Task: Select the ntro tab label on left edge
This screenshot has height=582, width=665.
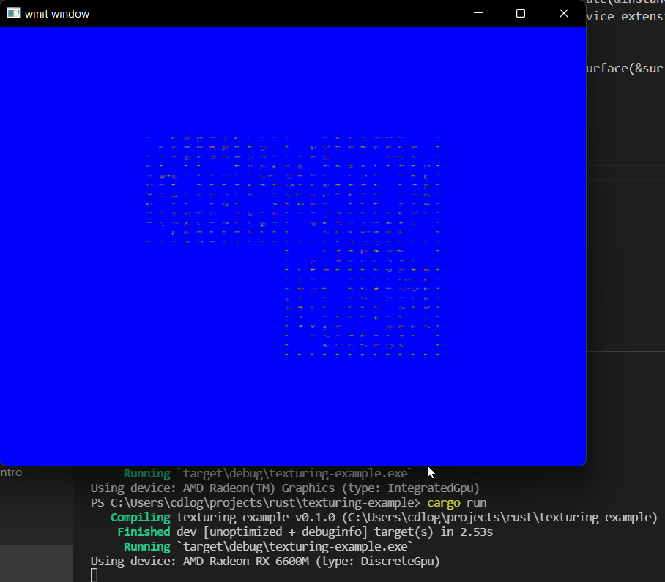Action: point(10,472)
